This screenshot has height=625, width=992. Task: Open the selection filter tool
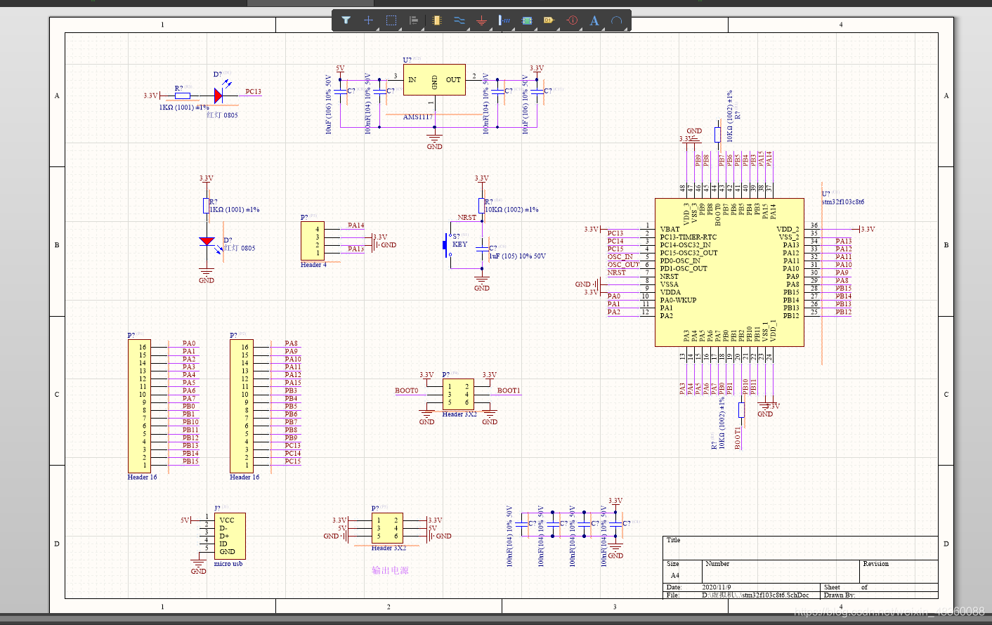[346, 20]
